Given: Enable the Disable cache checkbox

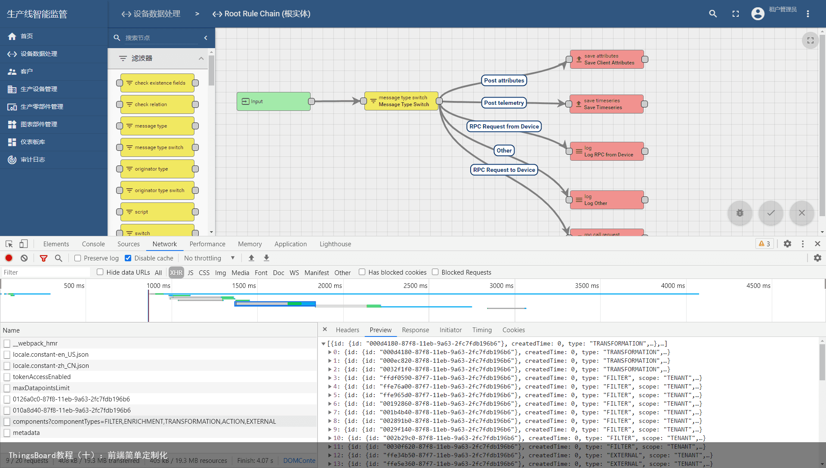Looking at the screenshot, I should tap(127, 258).
